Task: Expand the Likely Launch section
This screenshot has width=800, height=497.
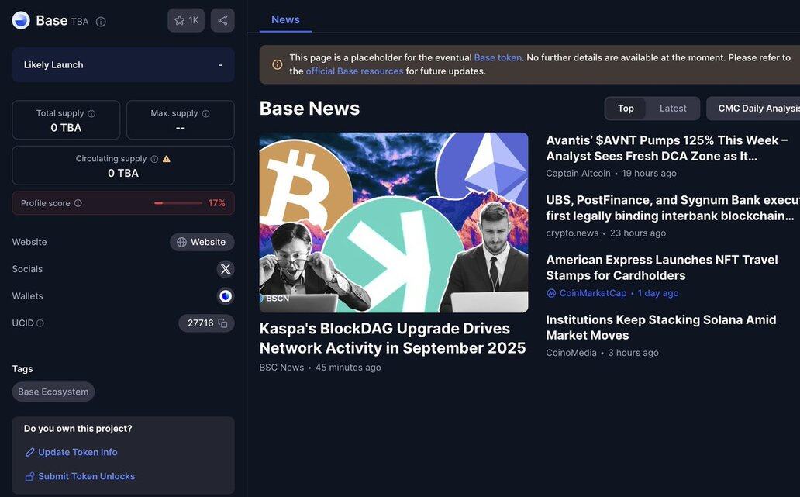Action: coord(123,65)
